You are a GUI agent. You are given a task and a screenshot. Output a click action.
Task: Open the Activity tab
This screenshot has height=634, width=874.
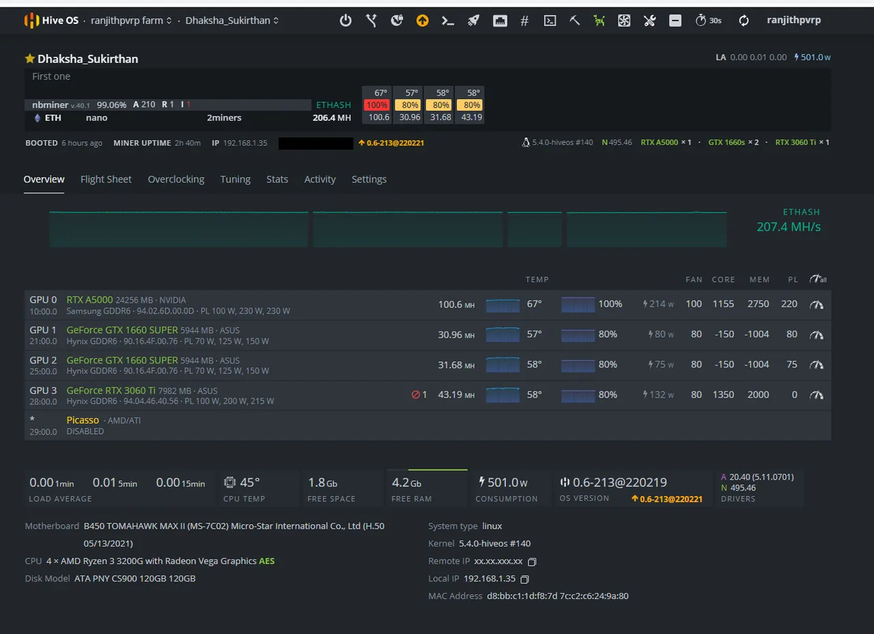[320, 179]
